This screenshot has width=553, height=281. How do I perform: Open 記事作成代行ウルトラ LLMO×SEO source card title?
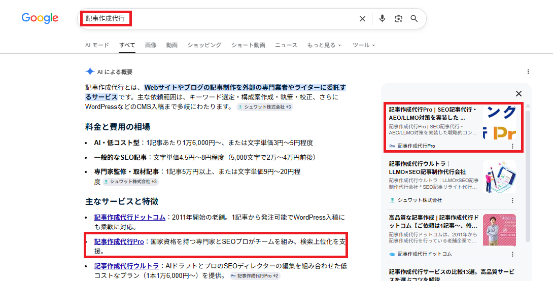tap(427, 168)
